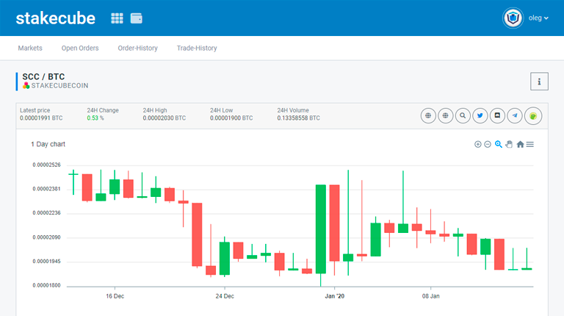The image size is (564, 316).
Task: Open the block explorer magnifier icon
Action: 463,116
